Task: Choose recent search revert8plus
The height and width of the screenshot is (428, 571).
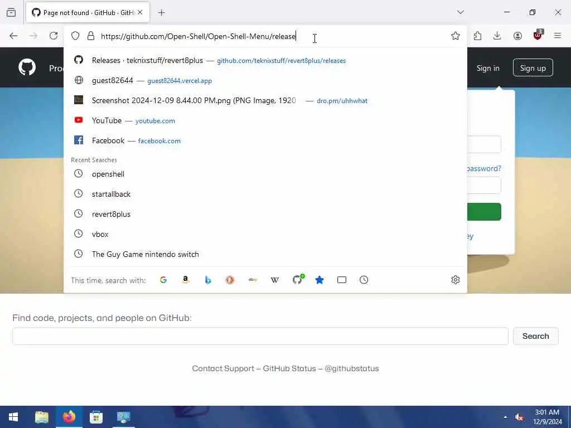Action: 265,214
